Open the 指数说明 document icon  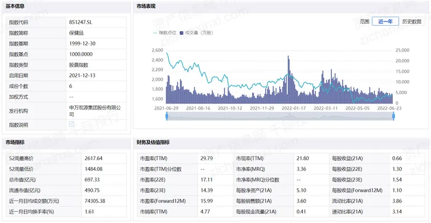pyautogui.click(x=72, y=124)
